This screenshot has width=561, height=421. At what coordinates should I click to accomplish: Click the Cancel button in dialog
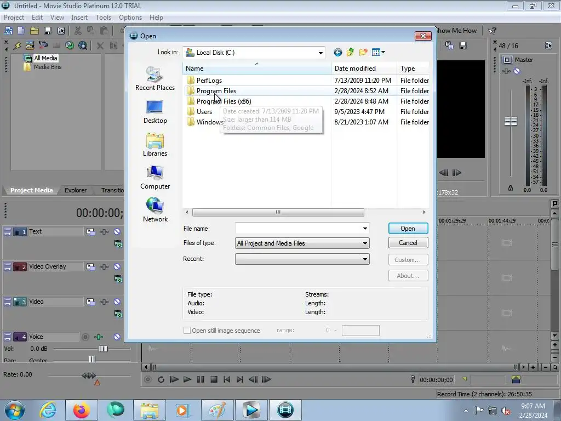pos(408,243)
